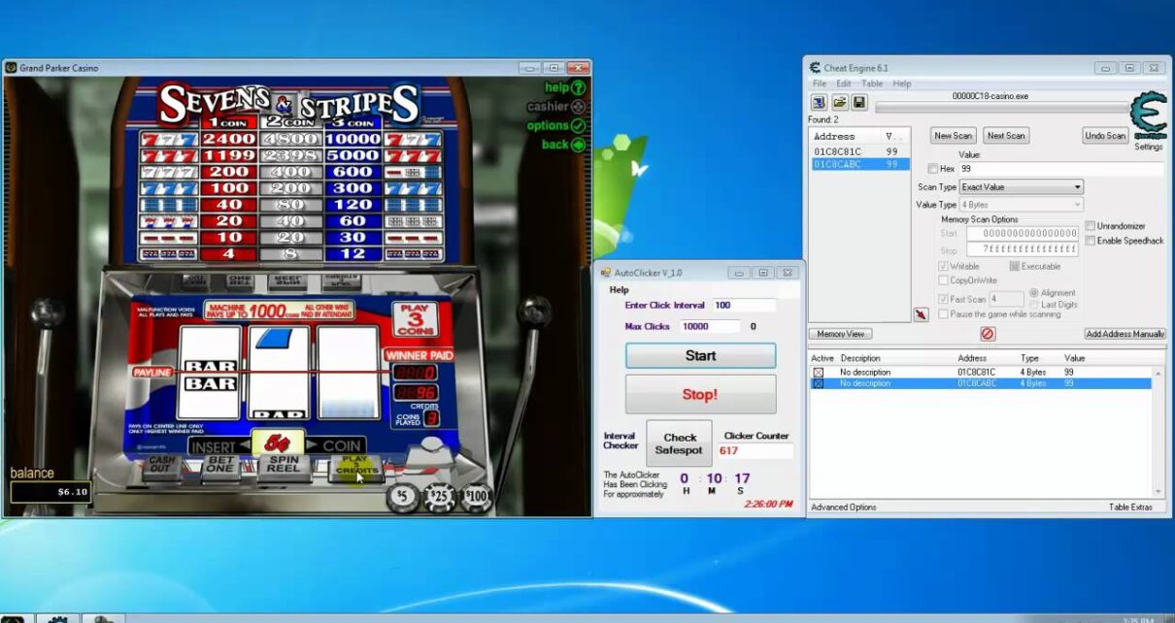
Task: Click the left arrow beside the 5¢ coin
Action: [247, 445]
